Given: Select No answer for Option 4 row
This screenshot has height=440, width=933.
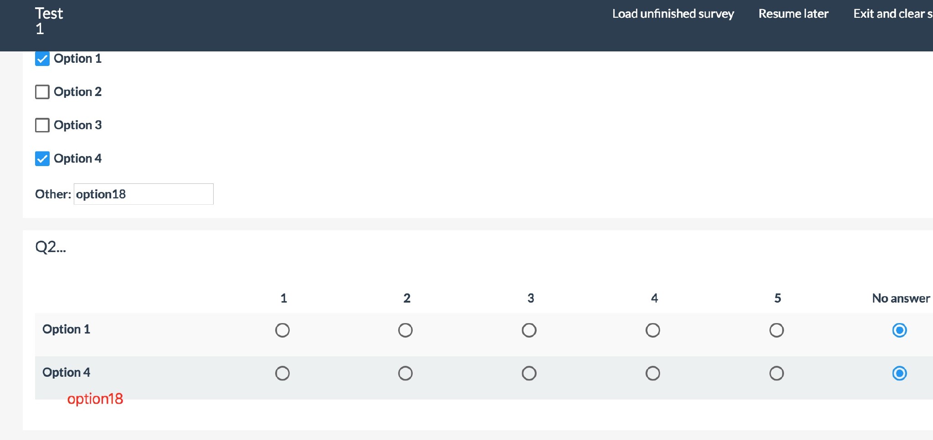Looking at the screenshot, I should [900, 374].
